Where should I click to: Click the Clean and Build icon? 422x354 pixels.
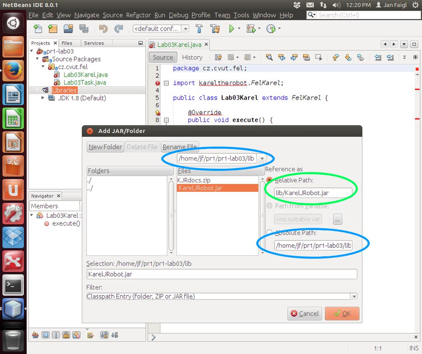coord(215,28)
